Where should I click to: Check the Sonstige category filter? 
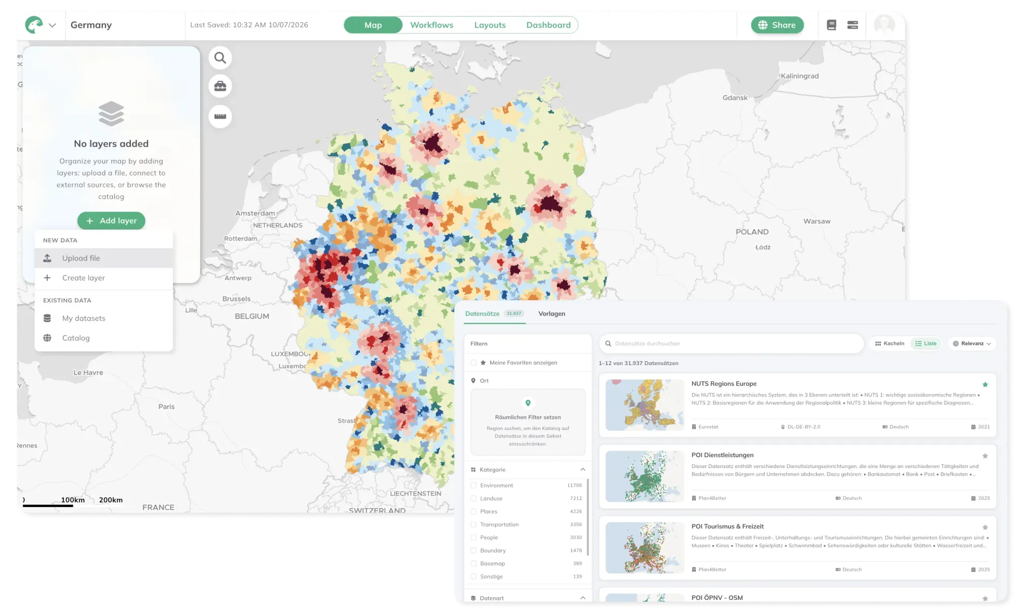474,577
